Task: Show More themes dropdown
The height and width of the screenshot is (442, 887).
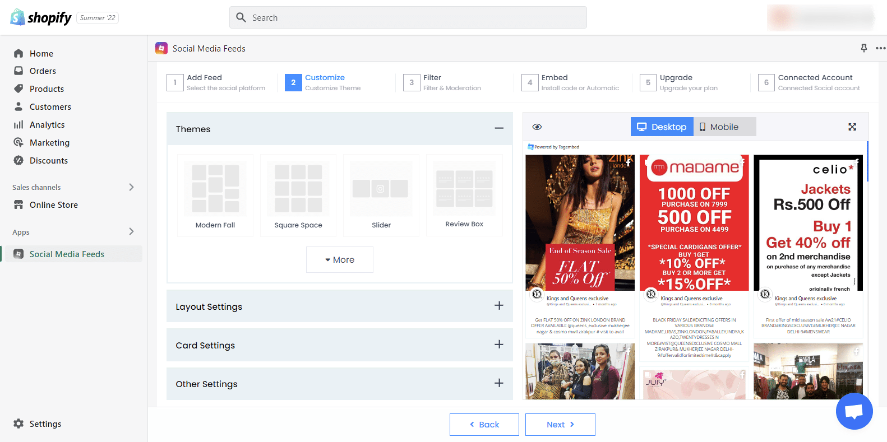Action: (340, 260)
